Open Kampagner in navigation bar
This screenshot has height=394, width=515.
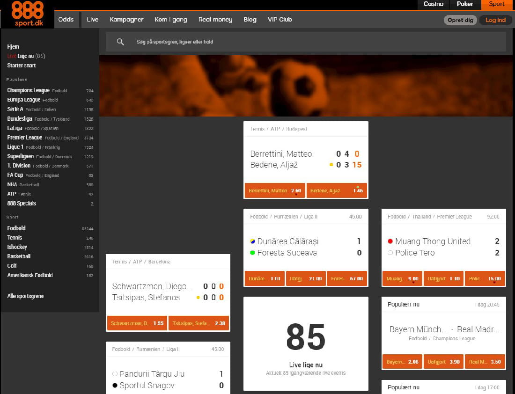coord(126,19)
